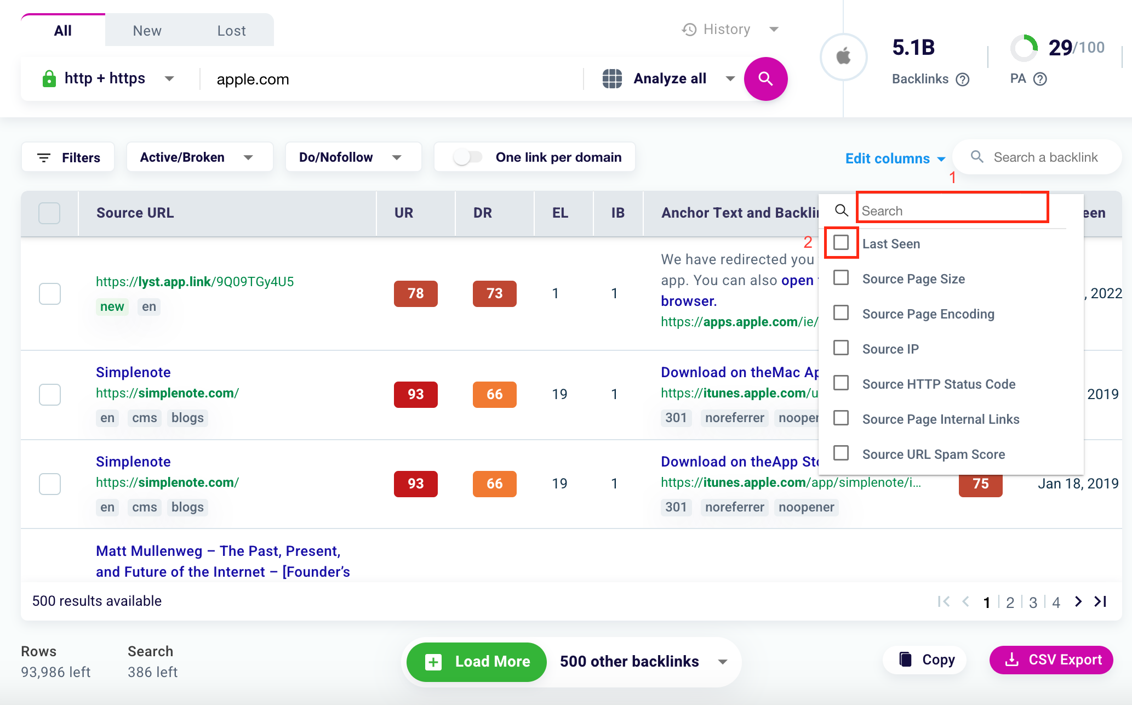Check the Last Seen column checkbox
Screen dimensions: 1132x705
point(841,243)
